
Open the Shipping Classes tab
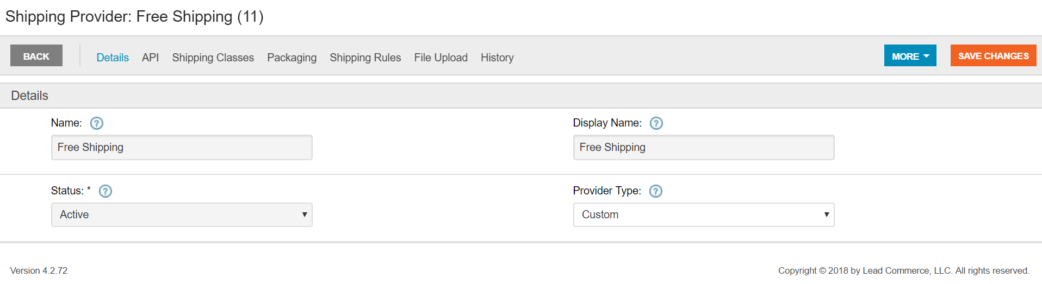coord(213,58)
